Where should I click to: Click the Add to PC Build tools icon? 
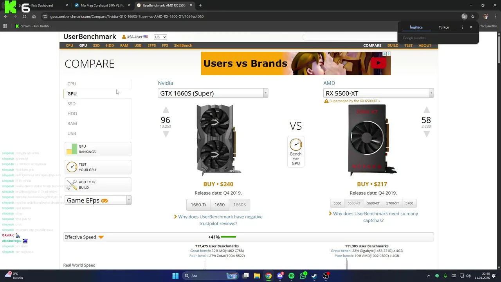[72, 185]
